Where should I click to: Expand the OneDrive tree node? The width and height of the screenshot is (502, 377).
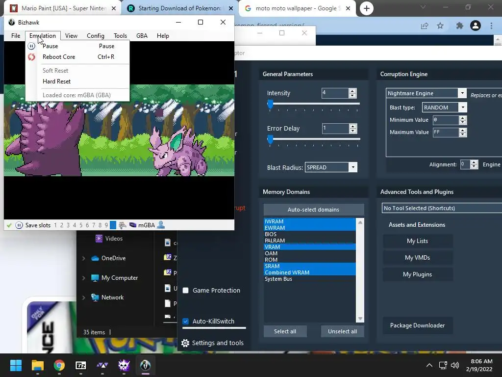coord(83,258)
